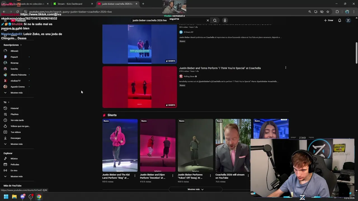The height and width of the screenshot is (201, 358).
Task: Expand the Tú section
Action: [6, 102]
